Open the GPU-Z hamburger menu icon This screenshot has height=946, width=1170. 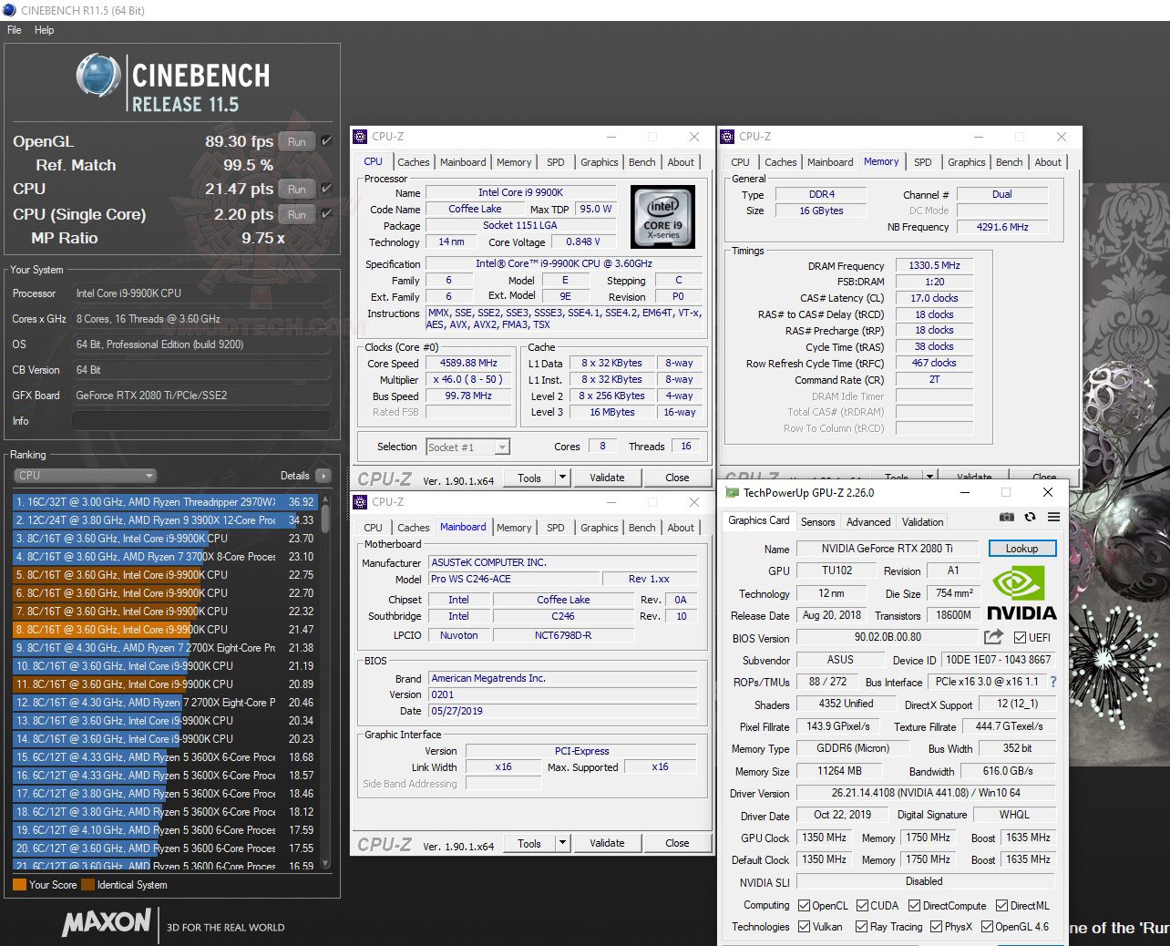pos(1053,517)
